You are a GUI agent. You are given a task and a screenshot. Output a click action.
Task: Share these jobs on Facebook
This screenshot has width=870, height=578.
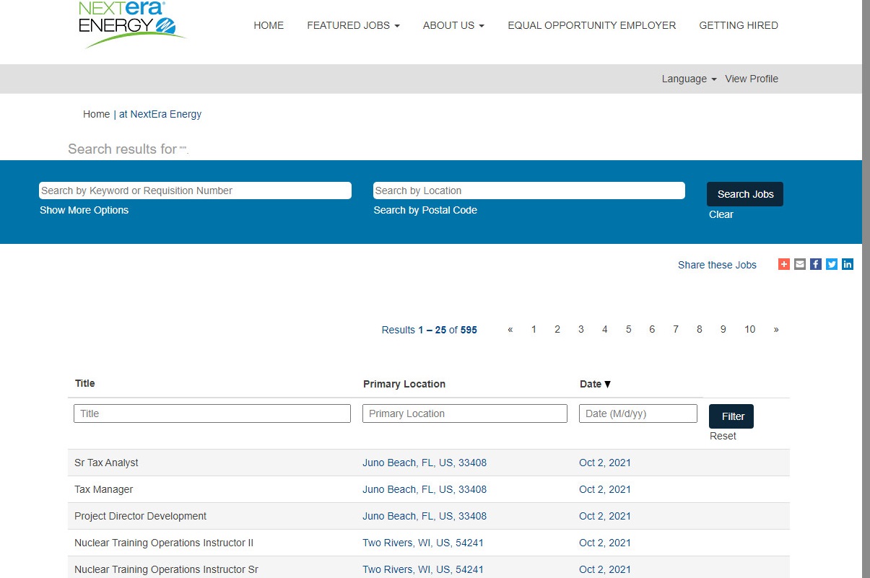815,265
